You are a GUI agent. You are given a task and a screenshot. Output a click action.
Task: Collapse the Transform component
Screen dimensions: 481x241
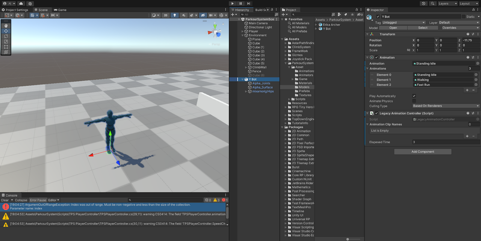click(368, 34)
